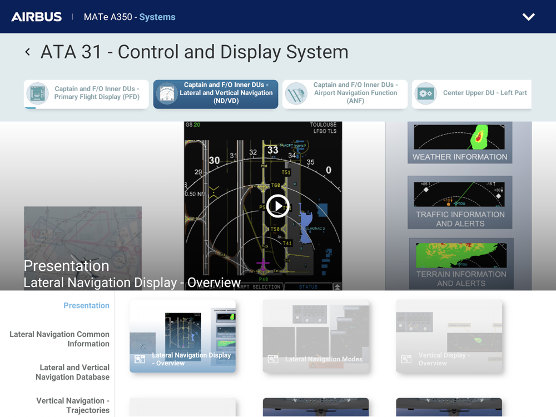The image size is (556, 417).
Task: Open Weather Information thumbnail
Action: tap(460, 142)
